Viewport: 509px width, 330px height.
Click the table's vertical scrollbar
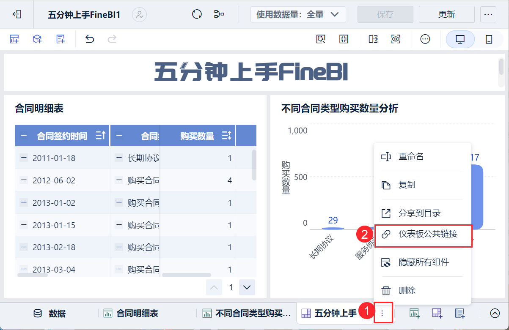254,165
